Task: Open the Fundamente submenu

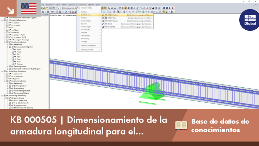Action: click(x=89, y=30)
